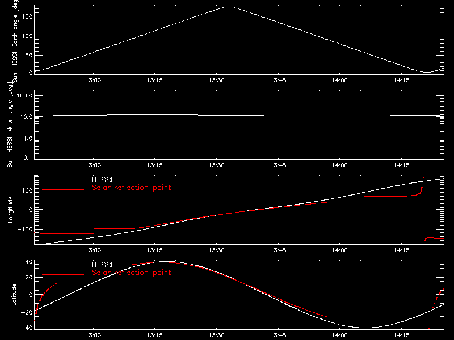Click the 14:00 time label of Latitude plot
454x340 pixels.
340,335
